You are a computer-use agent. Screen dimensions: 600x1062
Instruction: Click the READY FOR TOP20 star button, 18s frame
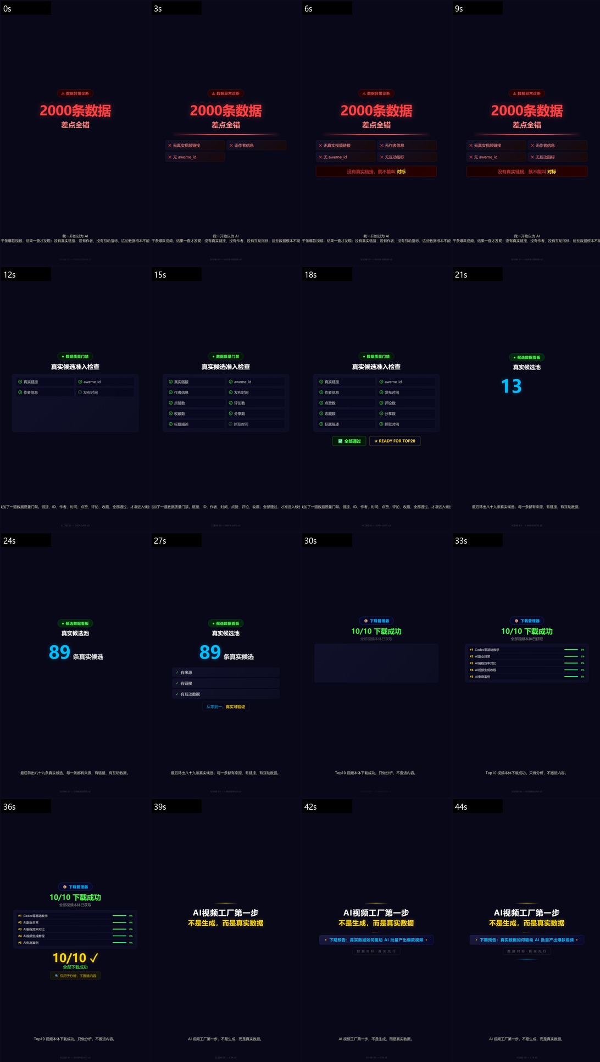click(x=395, y=441)
